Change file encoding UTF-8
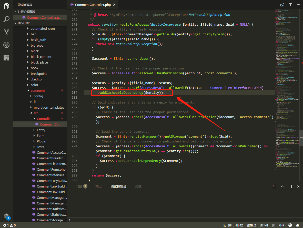 click(264, 225)
